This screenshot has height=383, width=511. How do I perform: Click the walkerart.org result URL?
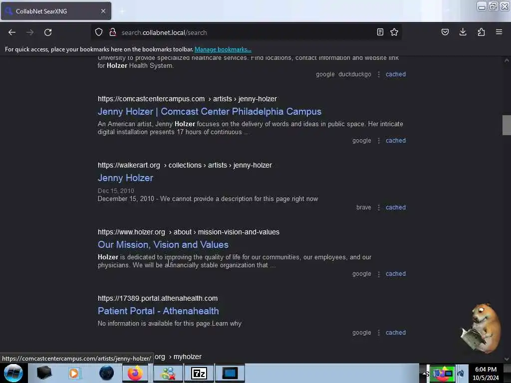[x=185, y=165]
